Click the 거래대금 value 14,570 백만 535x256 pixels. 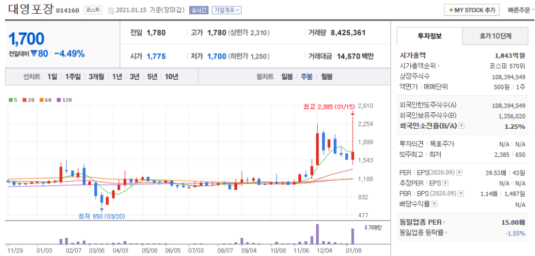click(x=355, y=56)
